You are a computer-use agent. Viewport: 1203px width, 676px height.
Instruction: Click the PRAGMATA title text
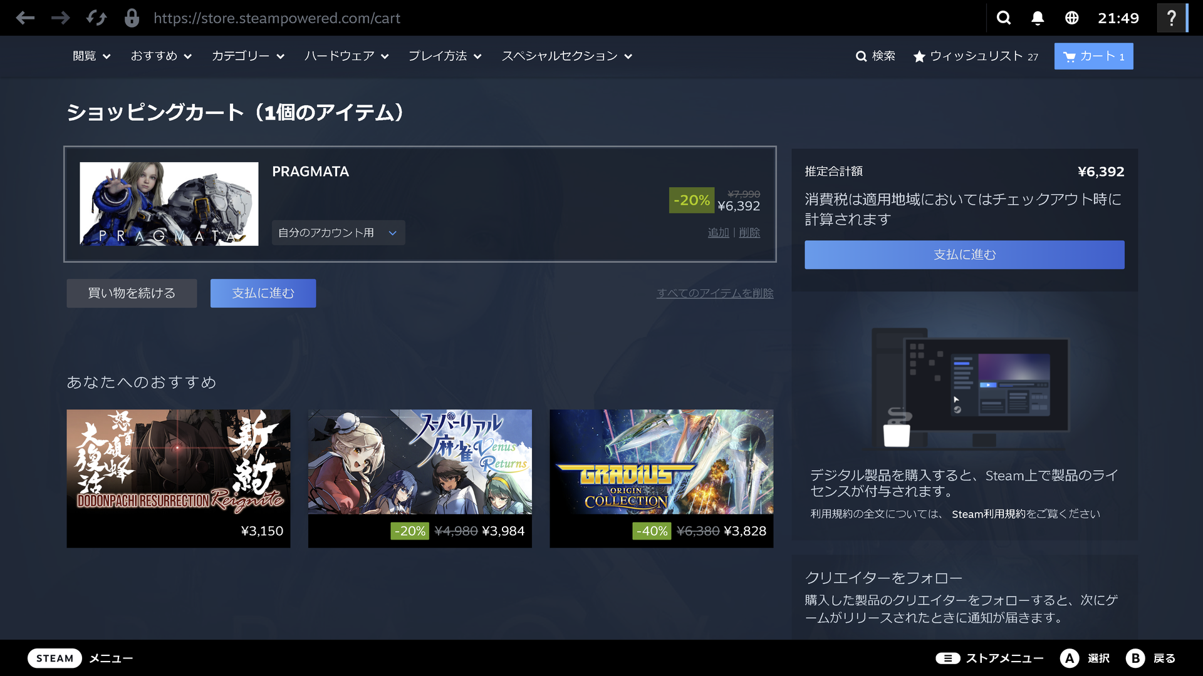click(x=311, y=172)
